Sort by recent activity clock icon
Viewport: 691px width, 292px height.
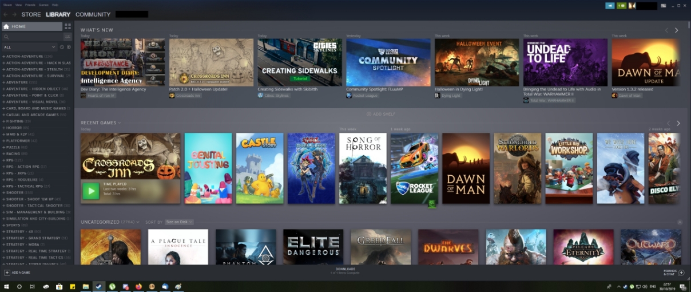pyautogui.click(x=62, y=47)
